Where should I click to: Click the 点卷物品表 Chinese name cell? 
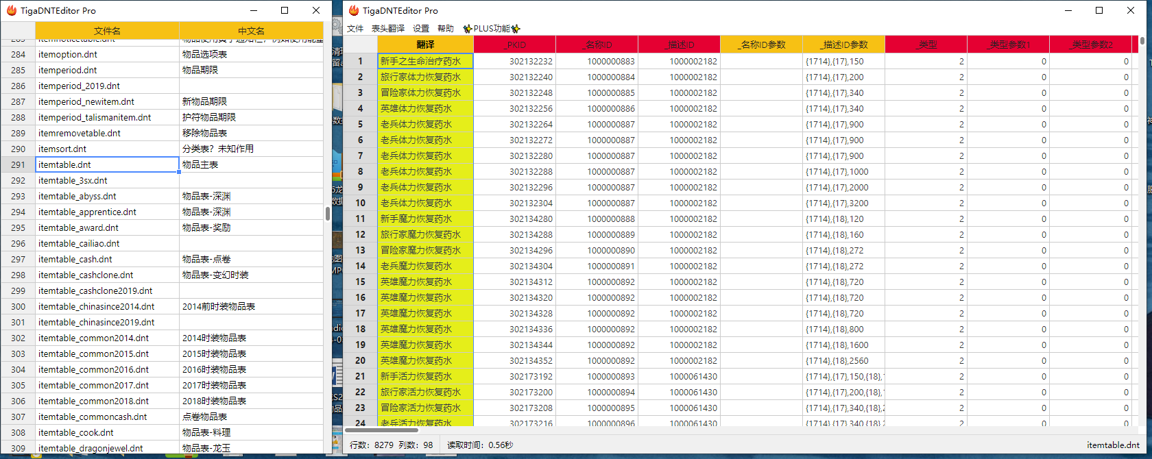[251, 417]
